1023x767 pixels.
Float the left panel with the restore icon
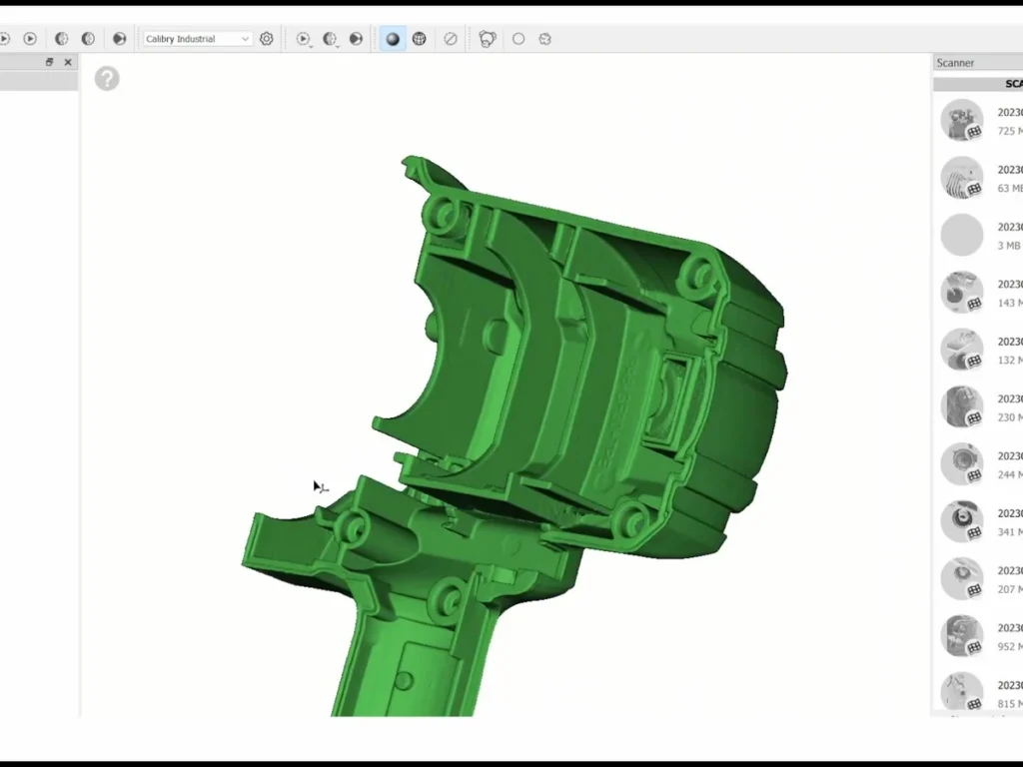pos(49,62)
